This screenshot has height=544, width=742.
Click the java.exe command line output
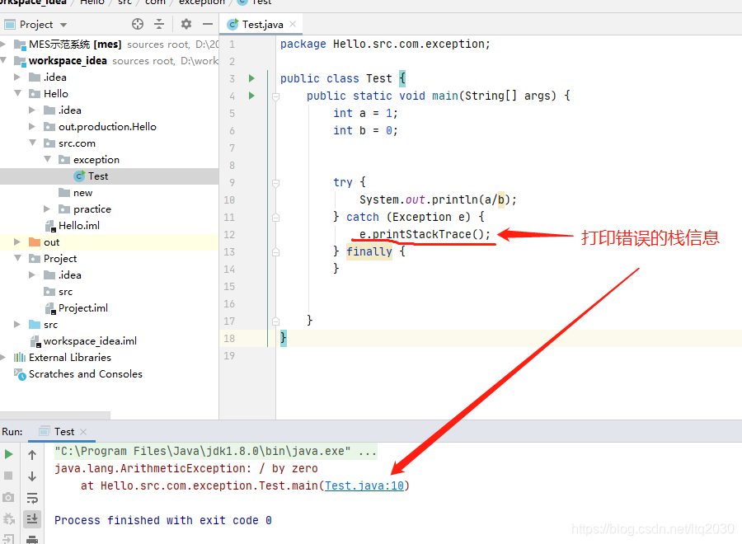click(x=215, y=452)
